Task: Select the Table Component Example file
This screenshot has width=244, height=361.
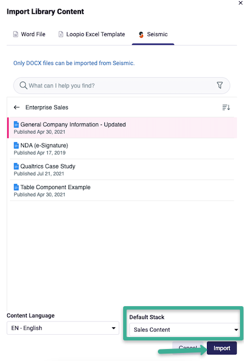Action: coord(122,190)
